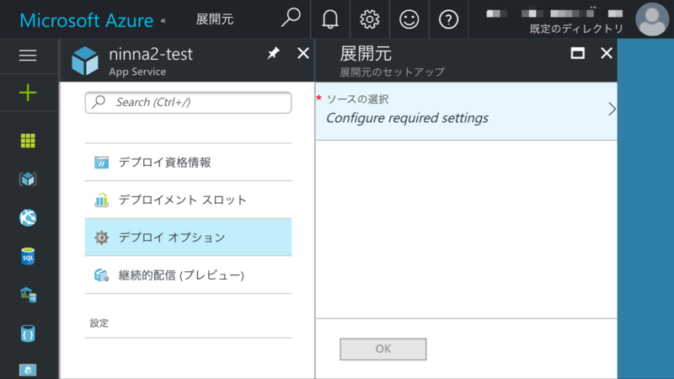Screen dimensions: 674x379
Task: Pin the ninna2-test blade
Action: (x=273, y=53)
